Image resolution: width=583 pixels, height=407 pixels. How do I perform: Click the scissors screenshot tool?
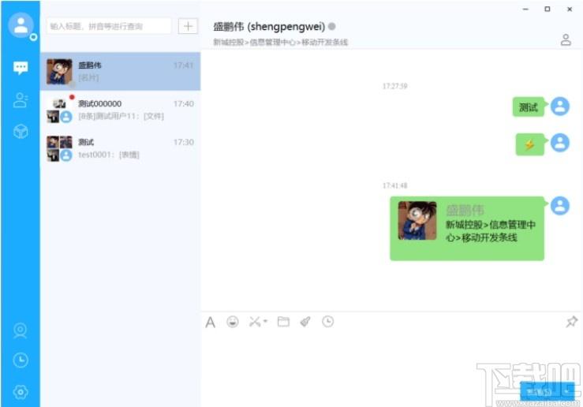pos(255,322)
